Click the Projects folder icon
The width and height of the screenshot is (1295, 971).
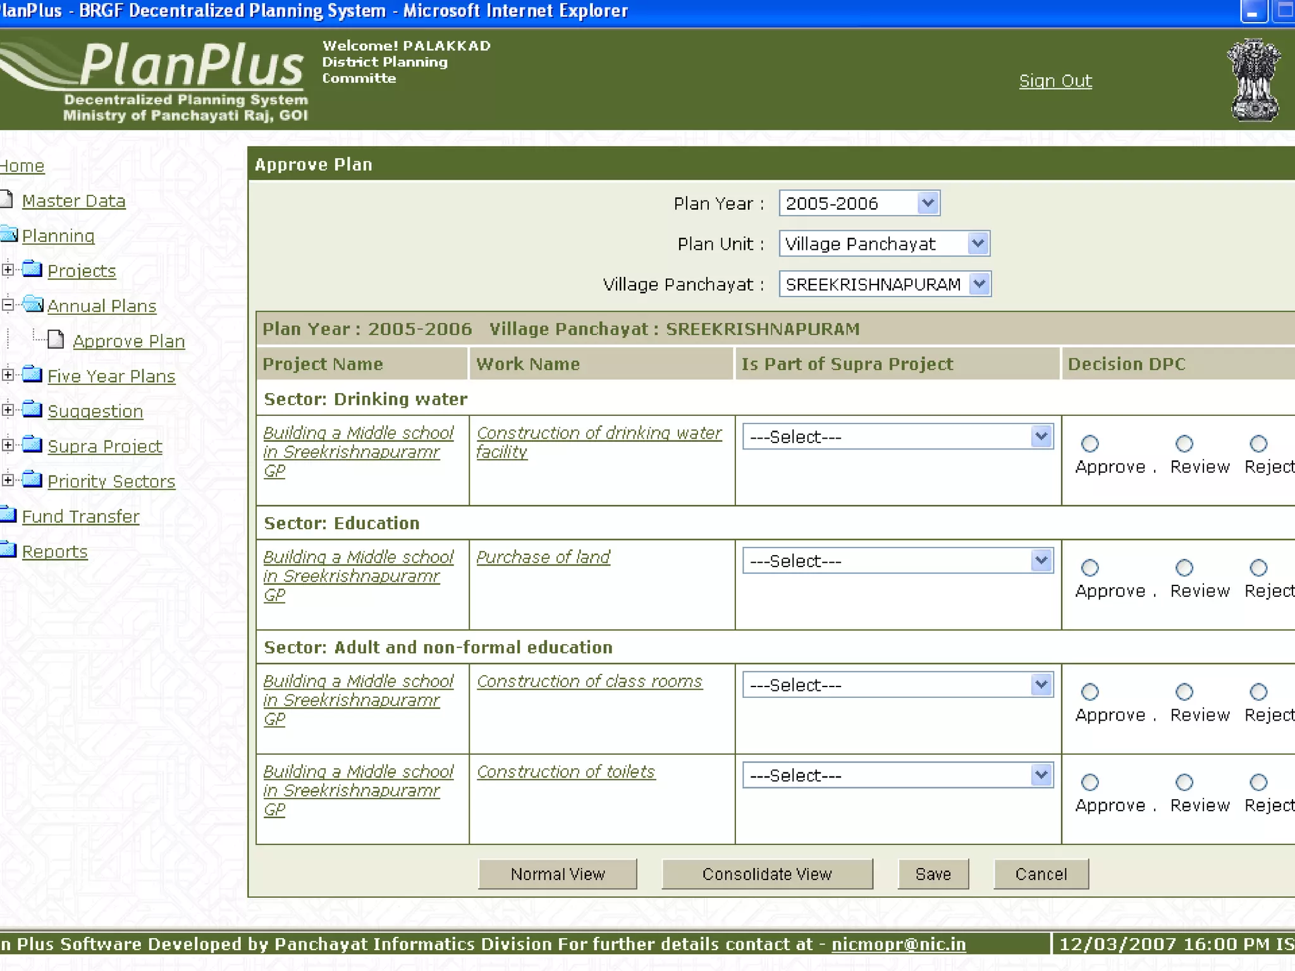pos(32,269)
